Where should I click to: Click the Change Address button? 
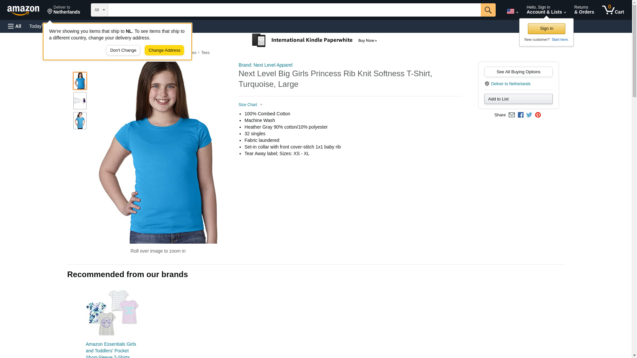pos(164,50)
